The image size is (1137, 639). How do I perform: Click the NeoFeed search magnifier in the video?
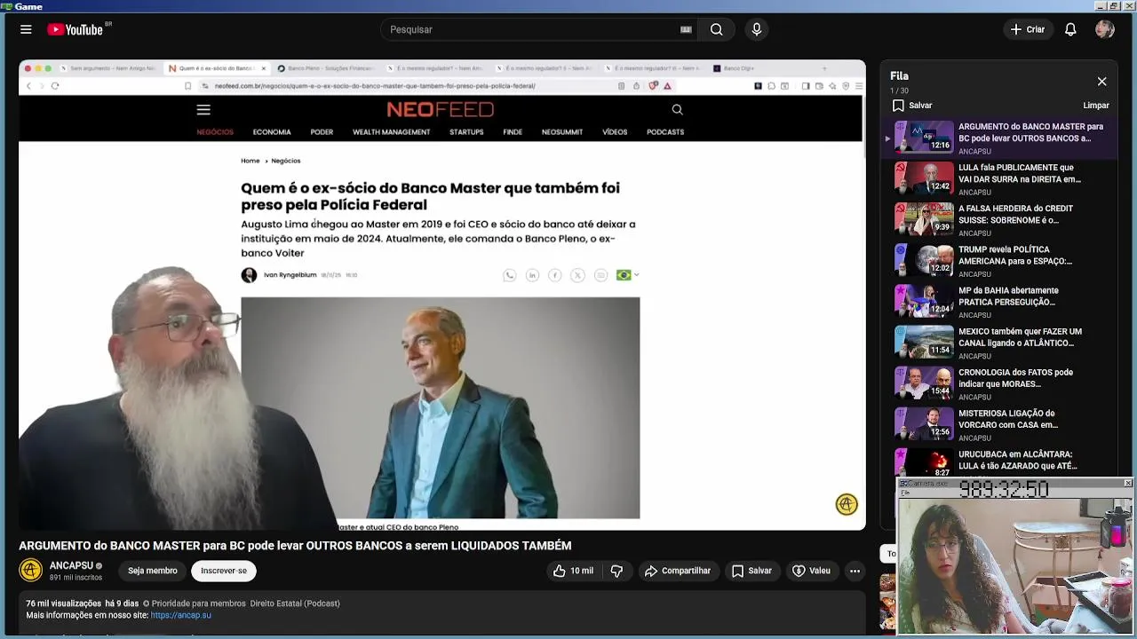677,110
